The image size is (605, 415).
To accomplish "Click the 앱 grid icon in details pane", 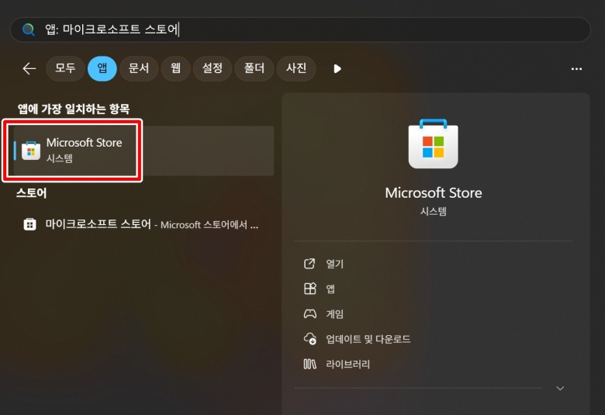I will point(309,289).
